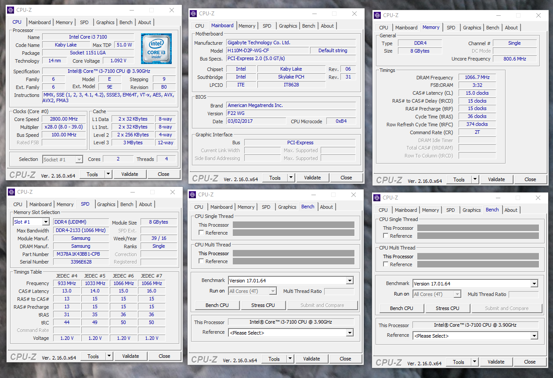Start Bench CPU in middle Bench window

217,305
